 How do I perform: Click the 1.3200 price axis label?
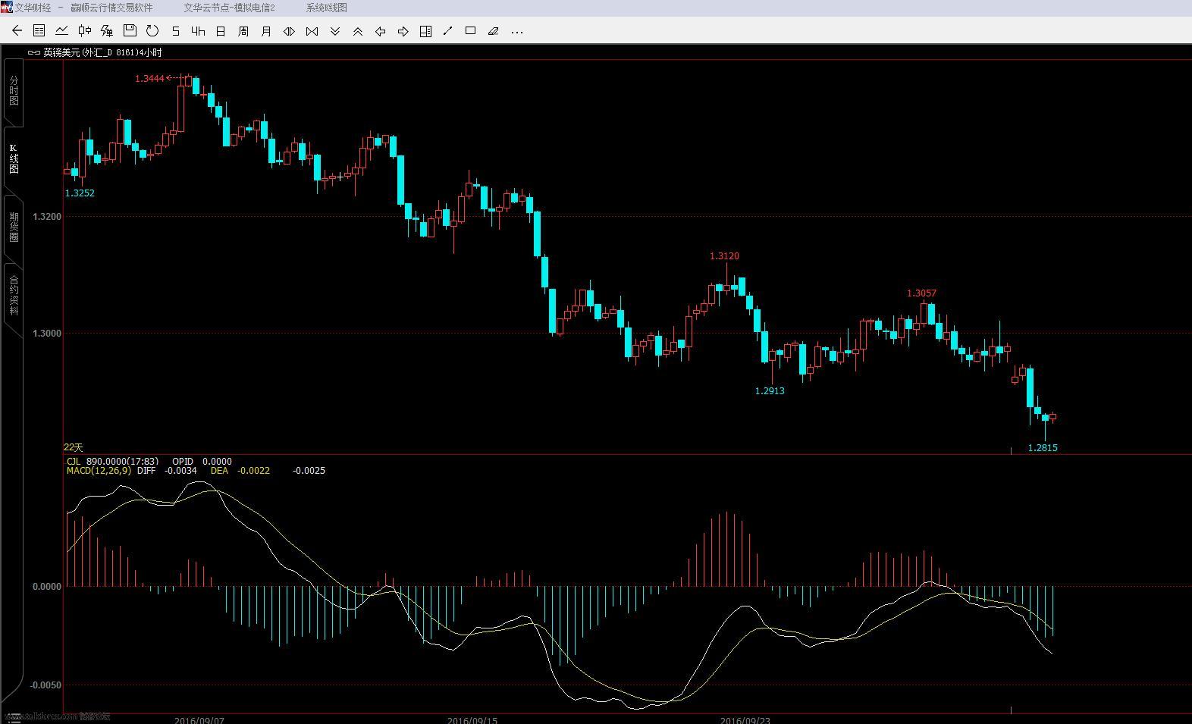tap(46, 217)
